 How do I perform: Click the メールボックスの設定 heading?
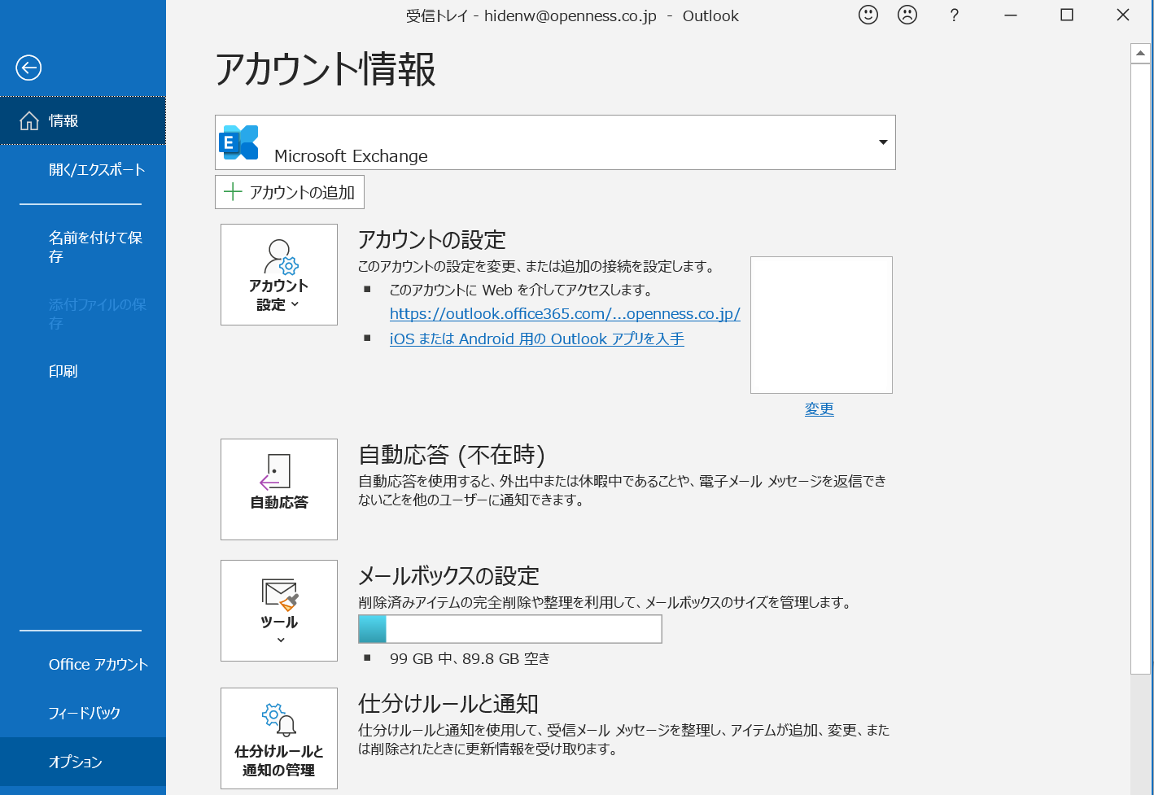point(449,575)
